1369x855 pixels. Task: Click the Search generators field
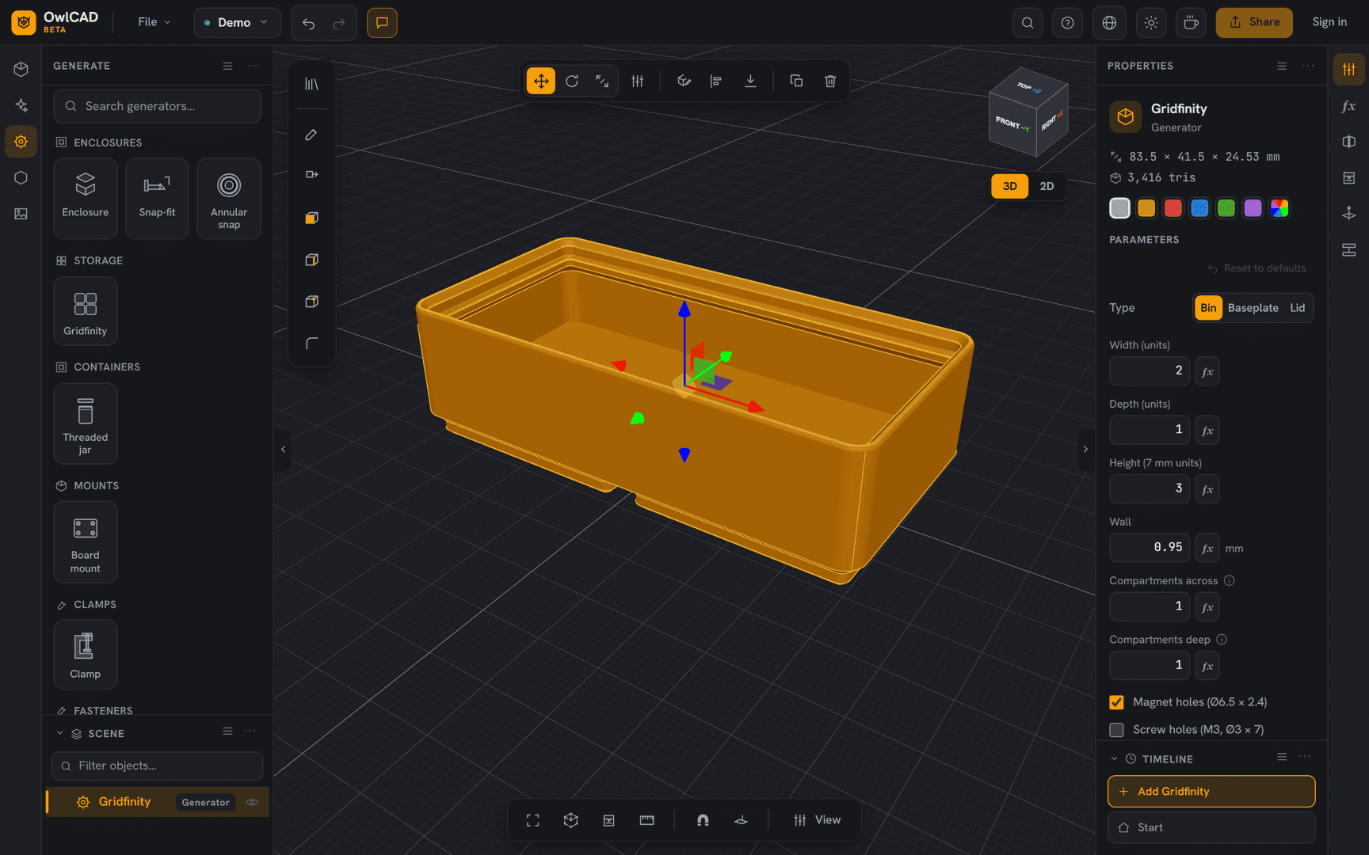tap(157, 106)
